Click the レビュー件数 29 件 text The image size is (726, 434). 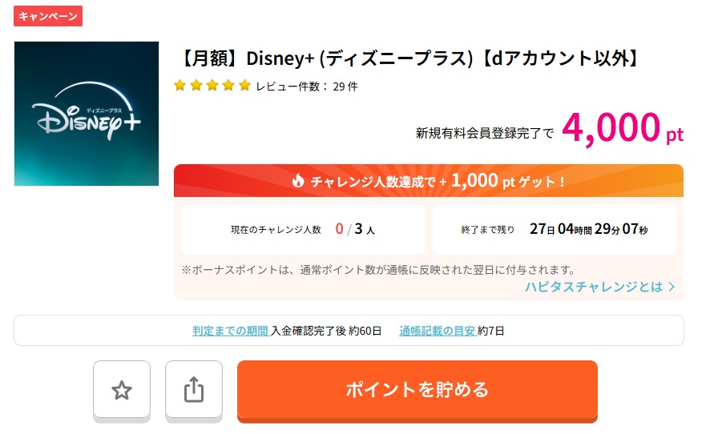click(307, 86)
